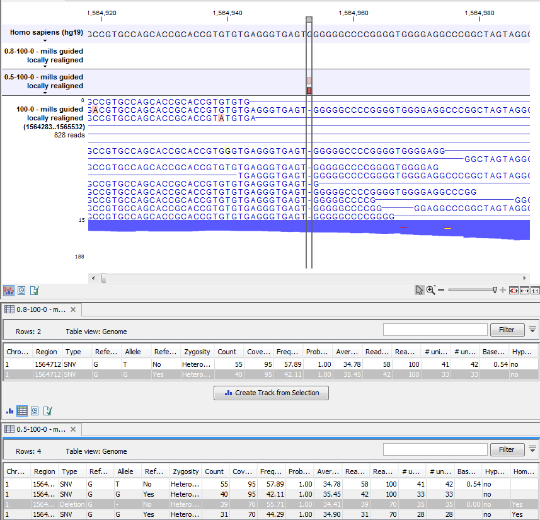Switch to track list view icon in top panel
Image resolution: width=540 pixels, height=520 pixels.
(x=9, y=291)
